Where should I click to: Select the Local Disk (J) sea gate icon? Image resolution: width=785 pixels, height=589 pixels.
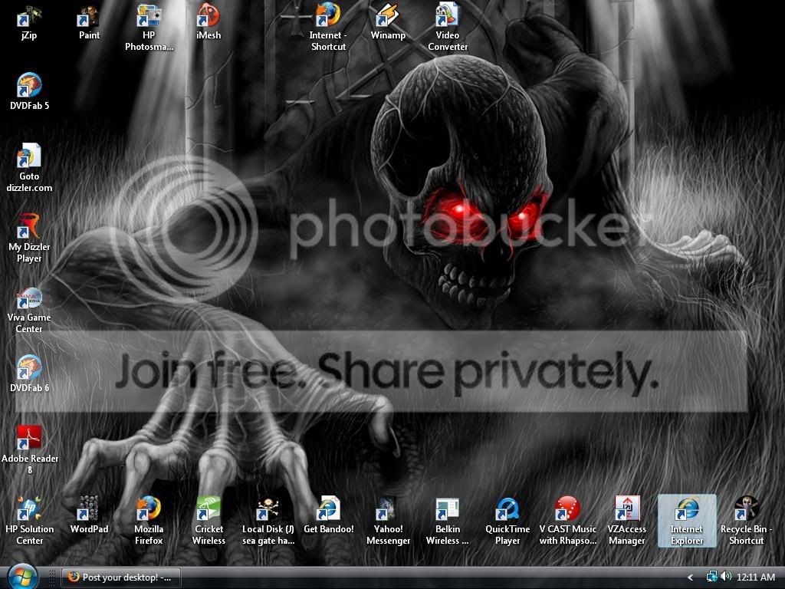[x=268, y=521]
